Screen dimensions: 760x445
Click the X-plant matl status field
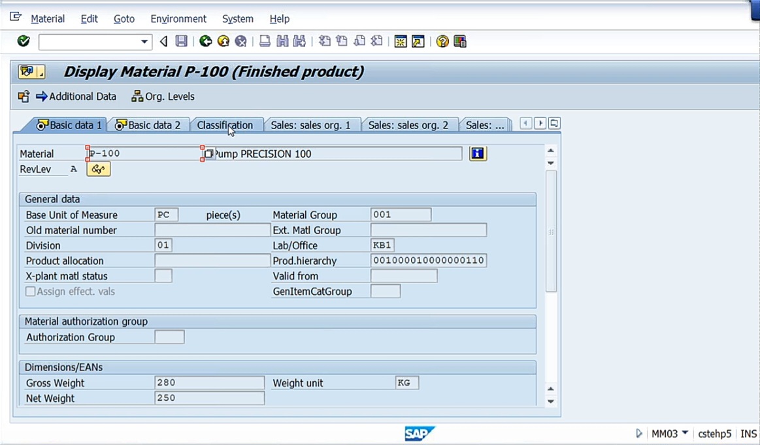163,276
